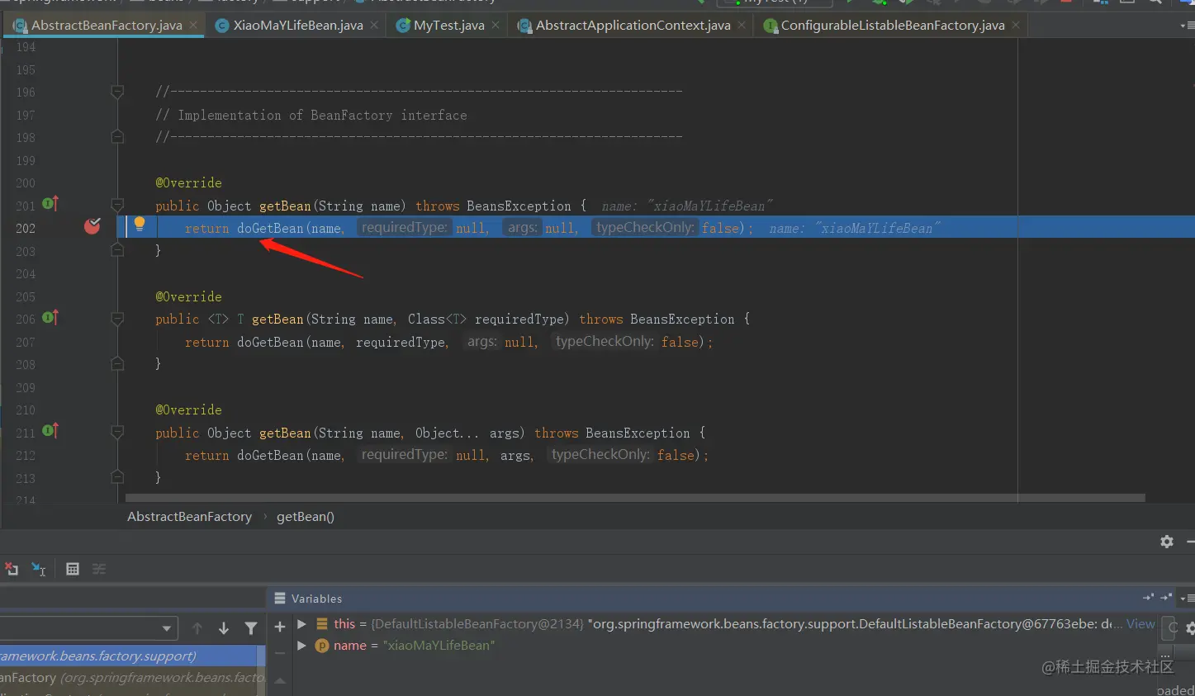Image resolution: width=1195 pixels, height=696 pixels.
Task: Drop the current frame in the debugger toolbar
Action: coord(12,569)
